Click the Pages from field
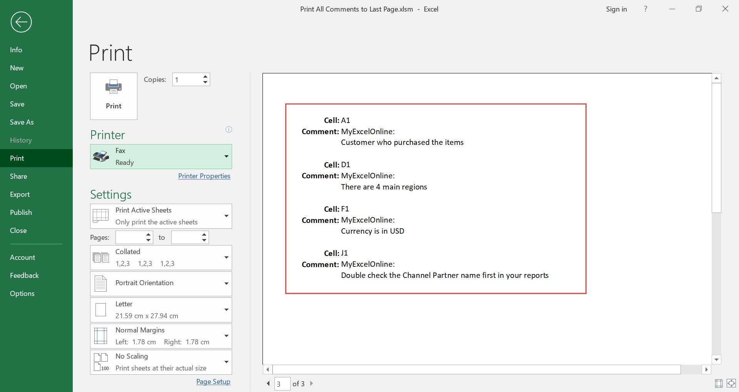This screenshot has width=739, height=392. click(x=130, y=238)
